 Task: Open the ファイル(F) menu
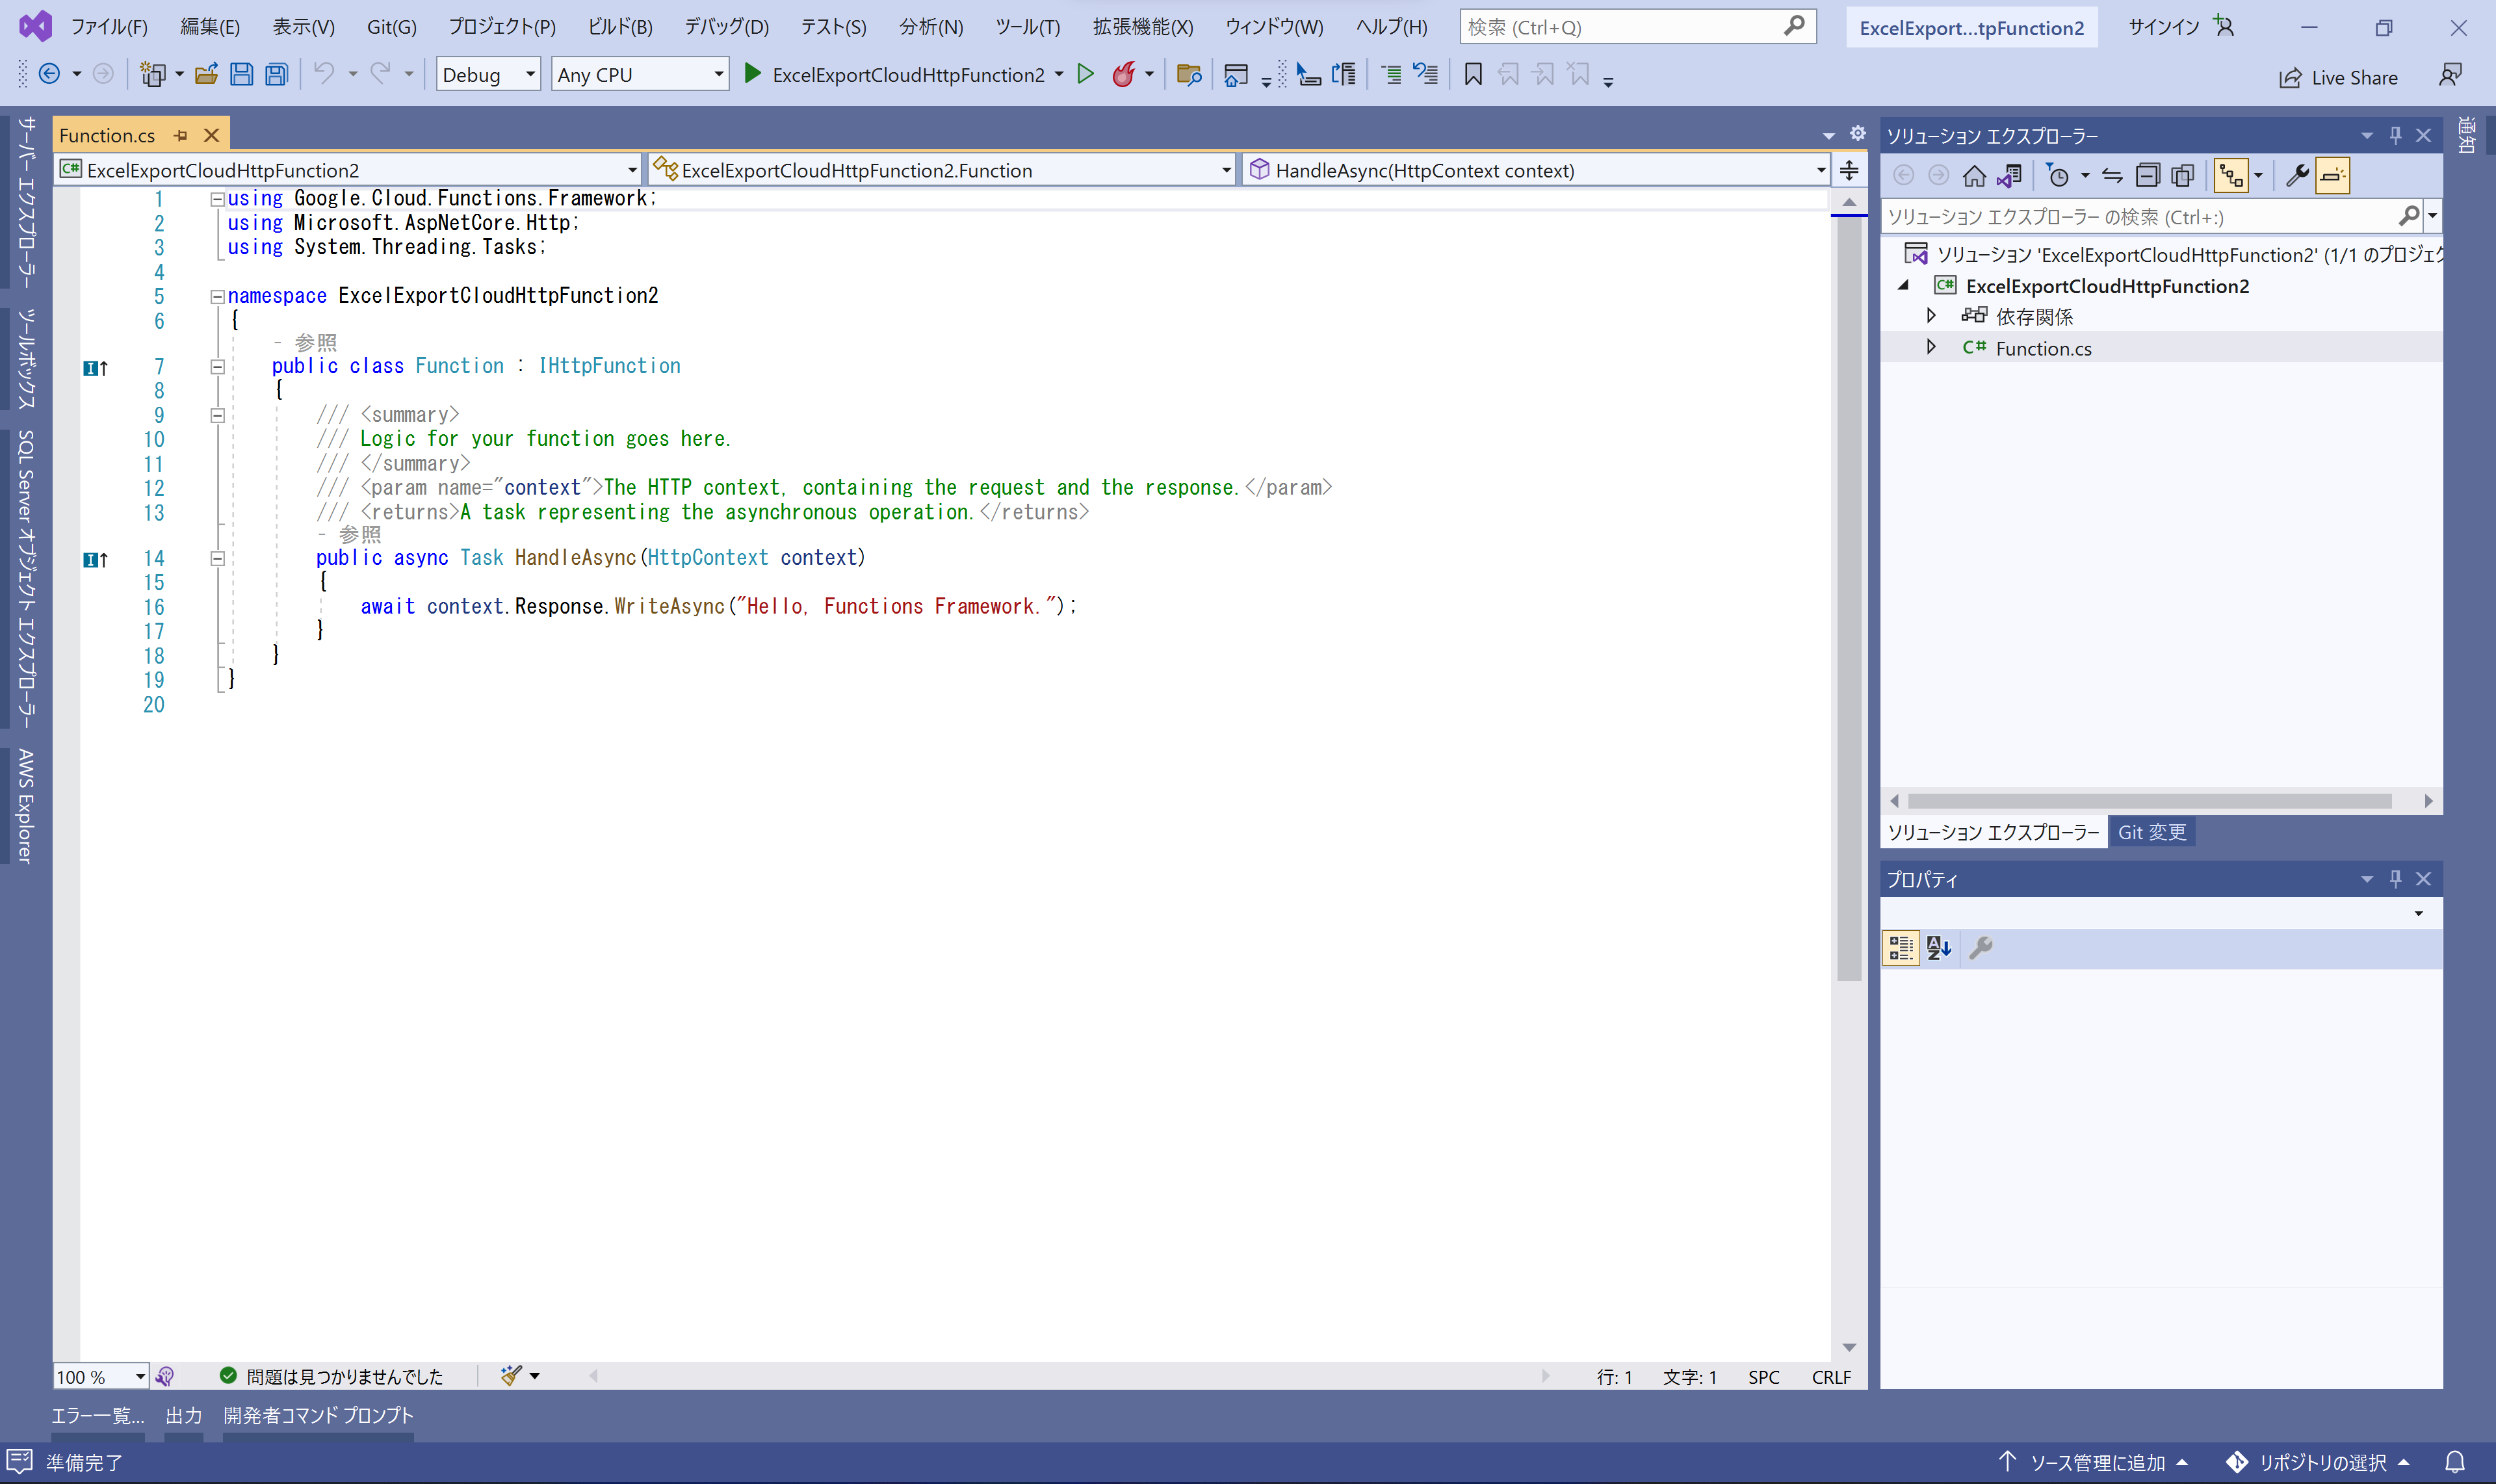point(109,27)
